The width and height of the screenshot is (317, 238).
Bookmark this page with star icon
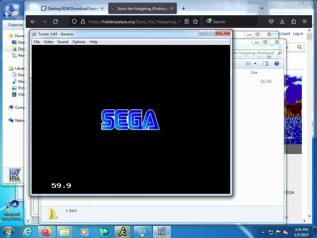point(195,21)
